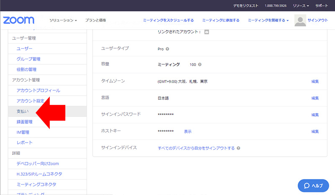
Task: Select 支払い in the sidebar
Action: click(23, 112)
